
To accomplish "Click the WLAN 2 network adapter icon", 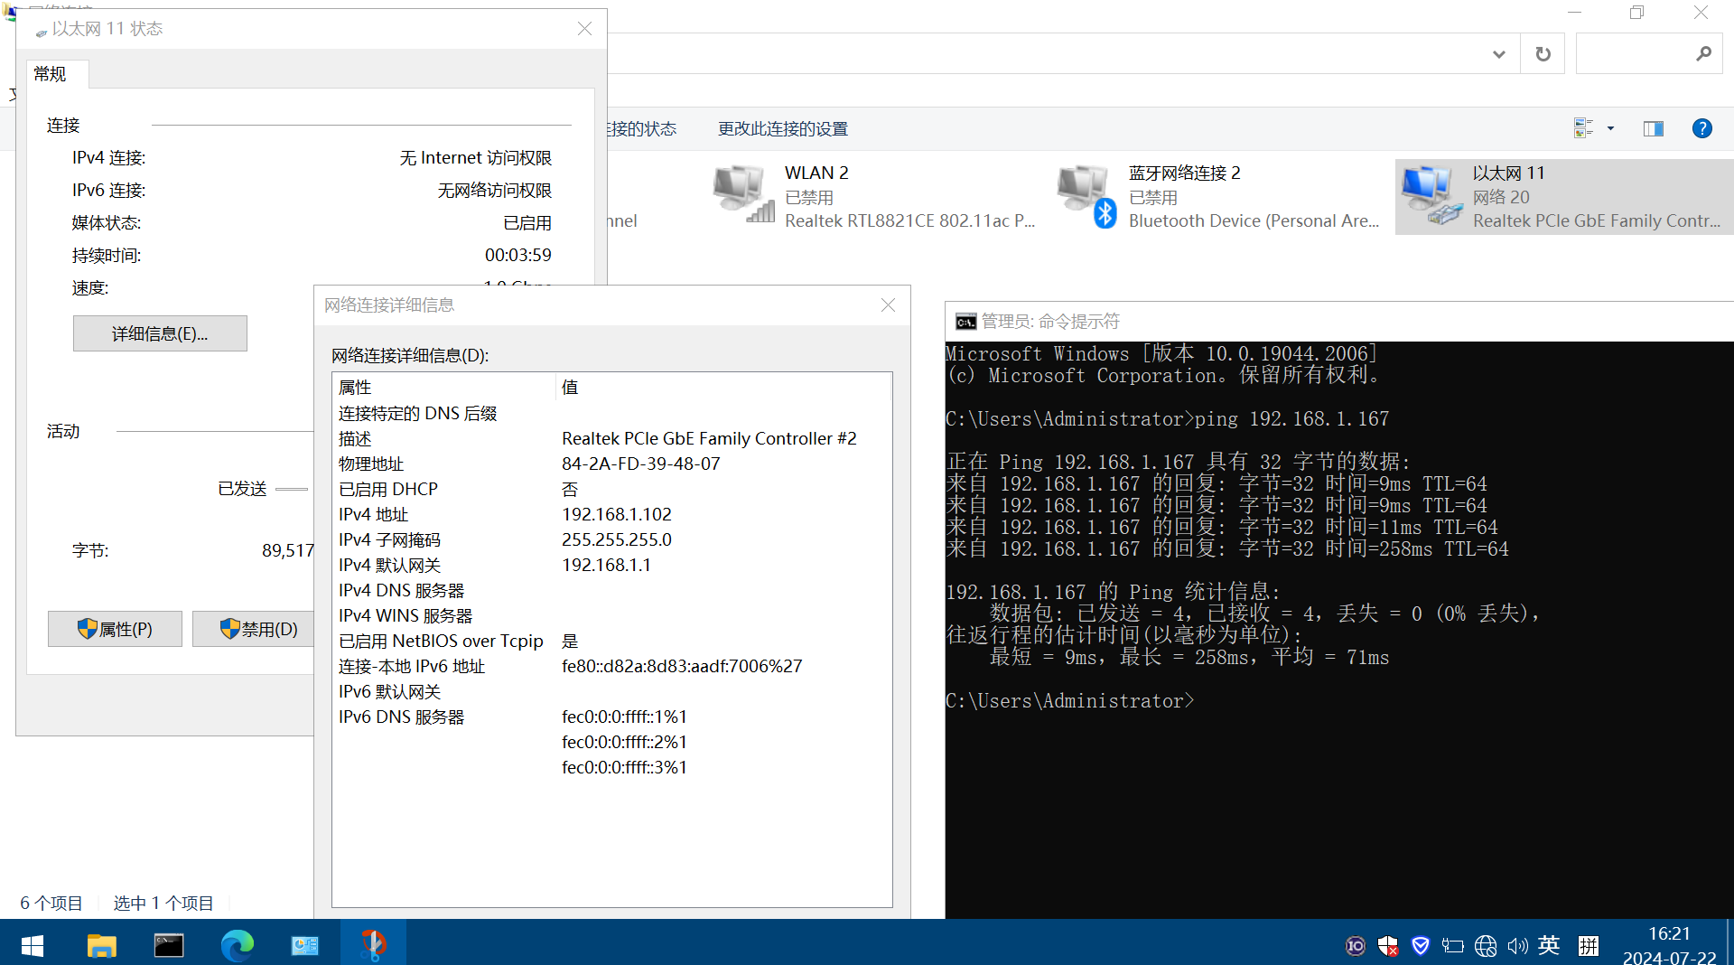I will pos(743,194).
